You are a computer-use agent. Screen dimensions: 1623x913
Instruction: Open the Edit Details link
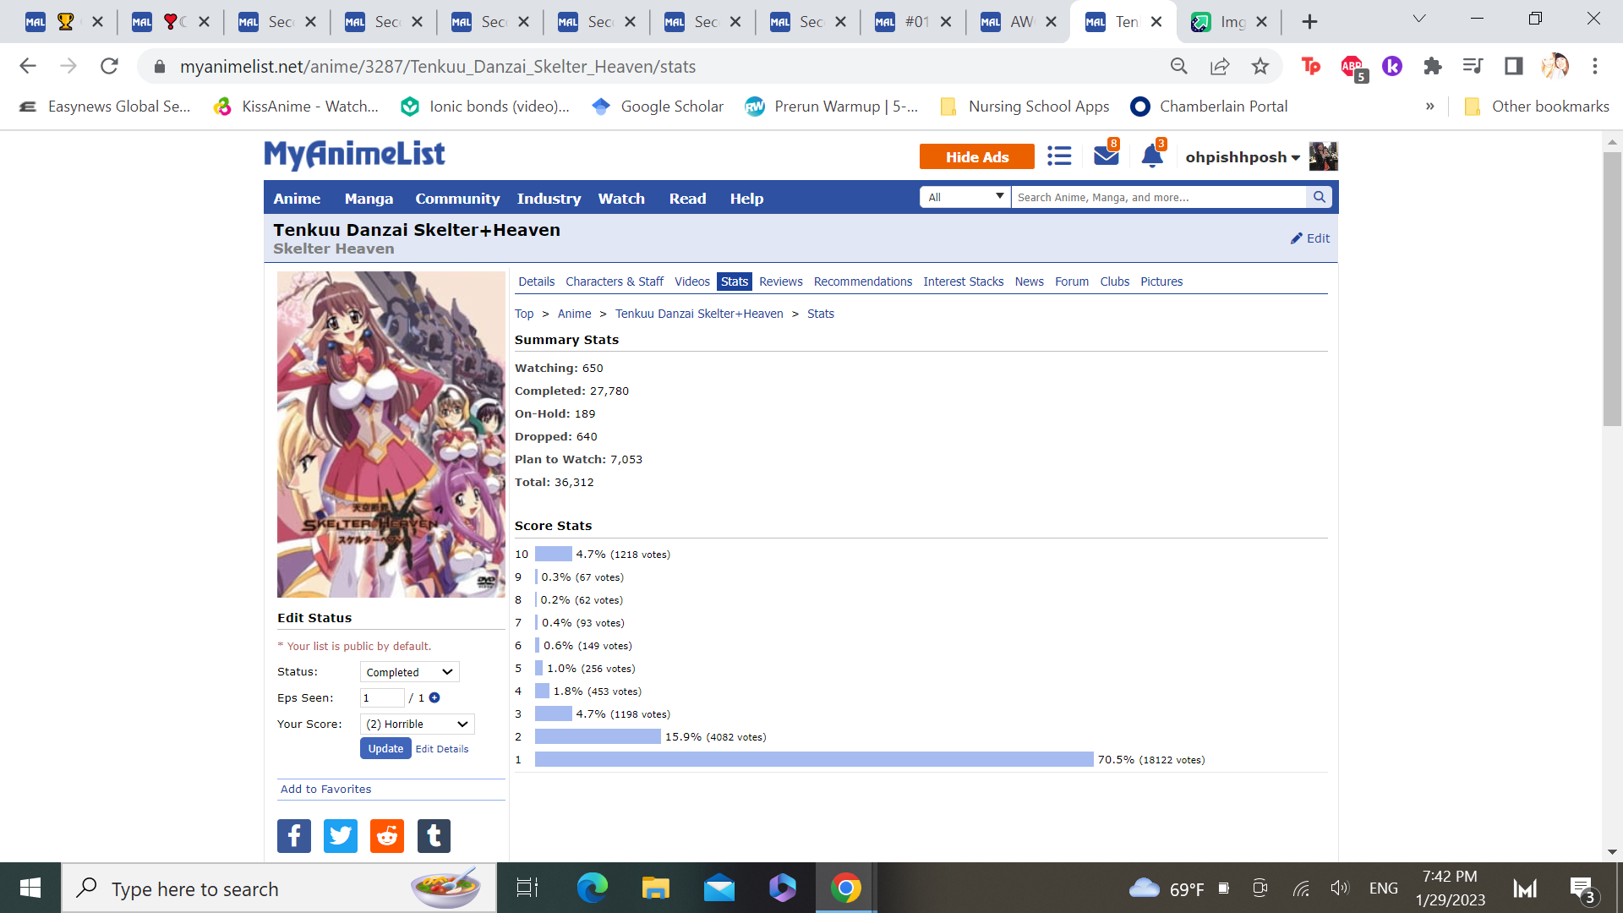(441, 749)
